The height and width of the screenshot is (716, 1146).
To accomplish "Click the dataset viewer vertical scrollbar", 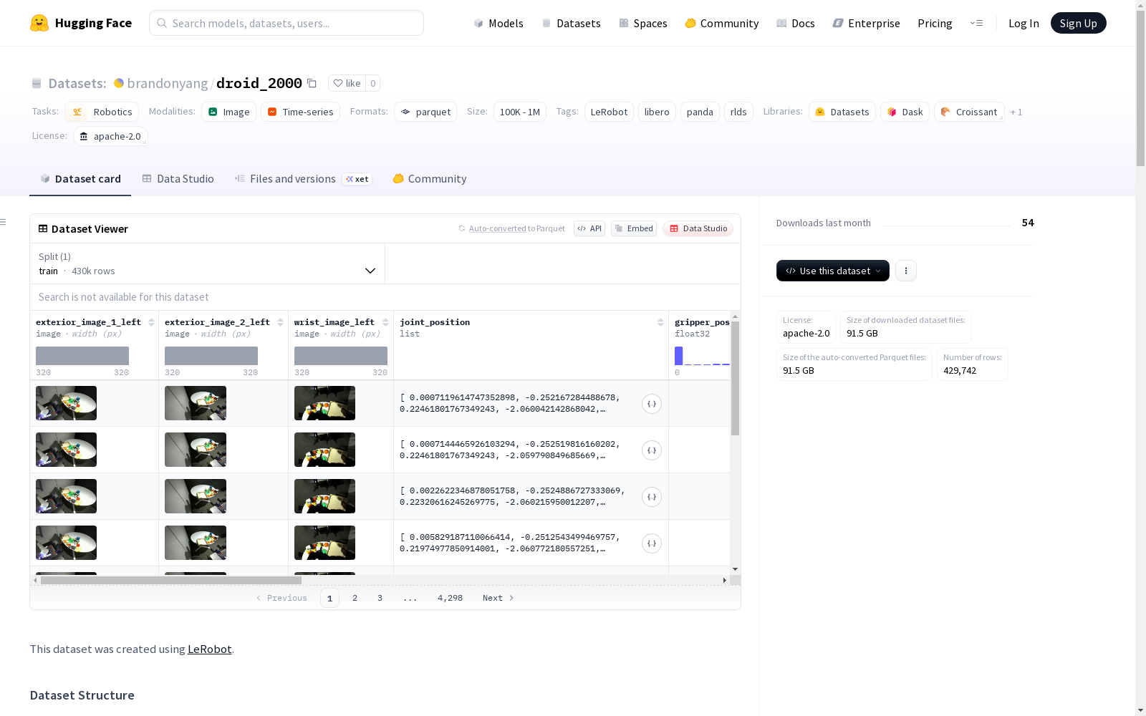I will [x=735, y=378].
